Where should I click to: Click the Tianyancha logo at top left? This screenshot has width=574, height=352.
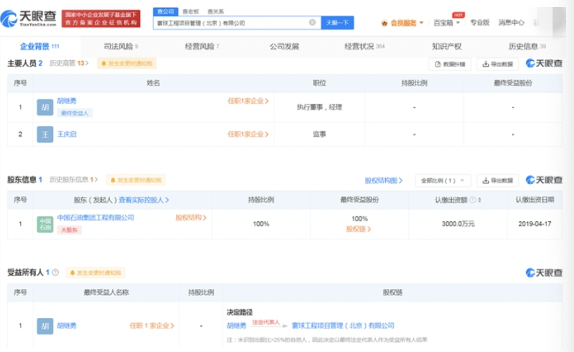[x=28, y=18]
